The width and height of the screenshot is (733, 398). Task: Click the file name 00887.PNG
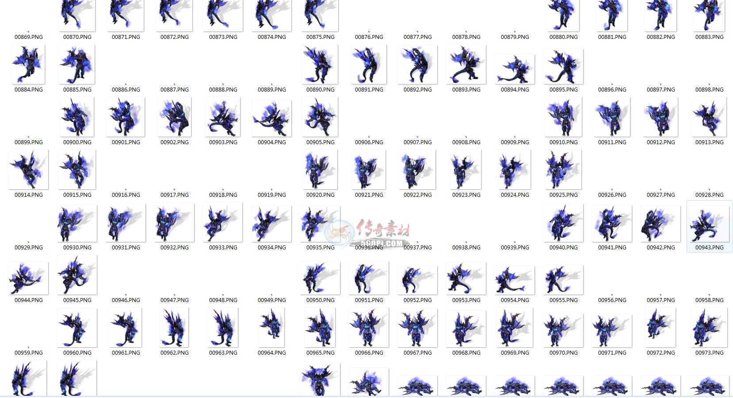[x=175, y=90]
